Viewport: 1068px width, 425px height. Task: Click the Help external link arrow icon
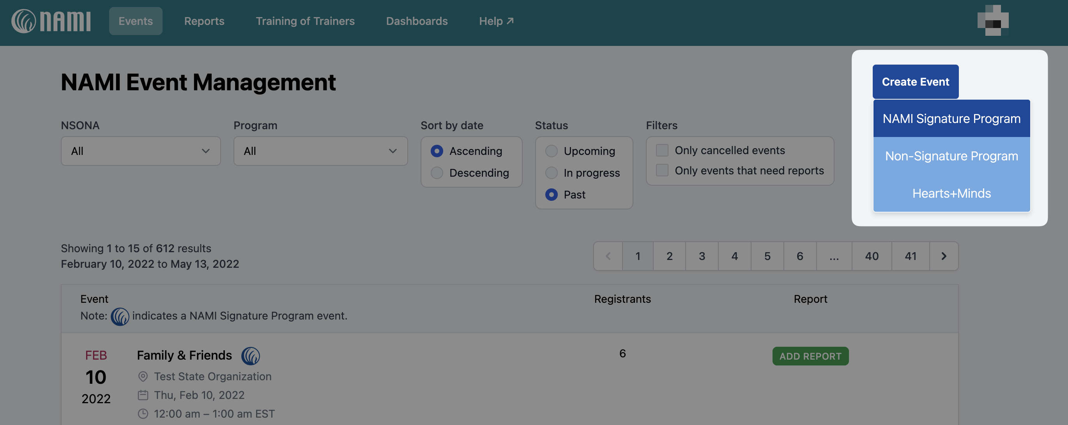point(510,21)
